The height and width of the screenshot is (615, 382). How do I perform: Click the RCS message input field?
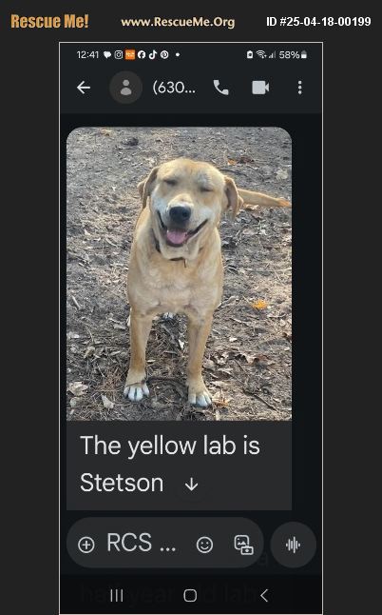(x=141, y=543)
